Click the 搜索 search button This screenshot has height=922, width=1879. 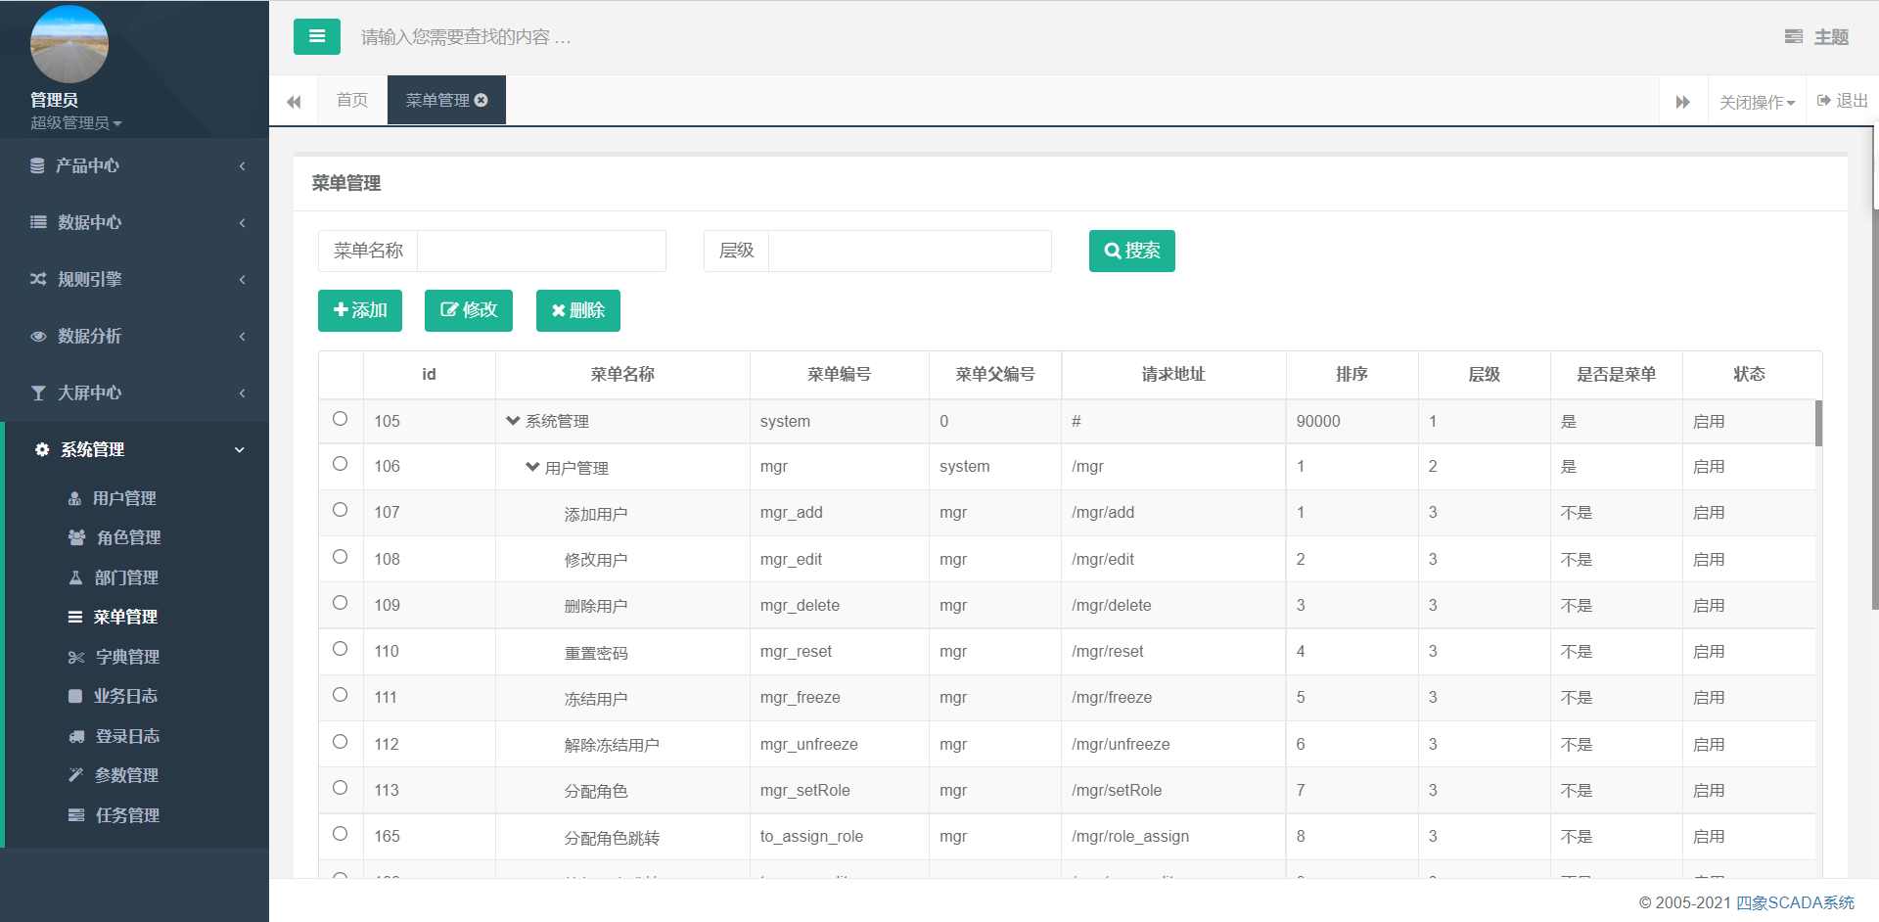point(1131,251)
